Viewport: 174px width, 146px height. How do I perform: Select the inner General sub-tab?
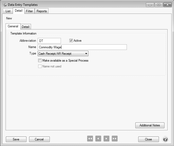(x=13, y=27)
